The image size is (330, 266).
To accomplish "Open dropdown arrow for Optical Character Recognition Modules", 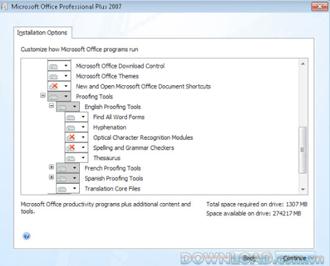I will tap(83, 137).
